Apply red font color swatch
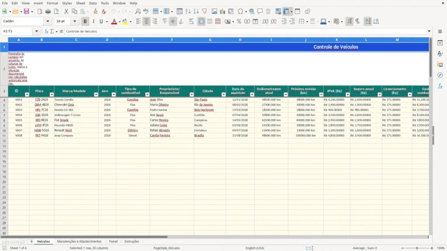The height and width of the screenshot is (251, 447). click(114, 21)
